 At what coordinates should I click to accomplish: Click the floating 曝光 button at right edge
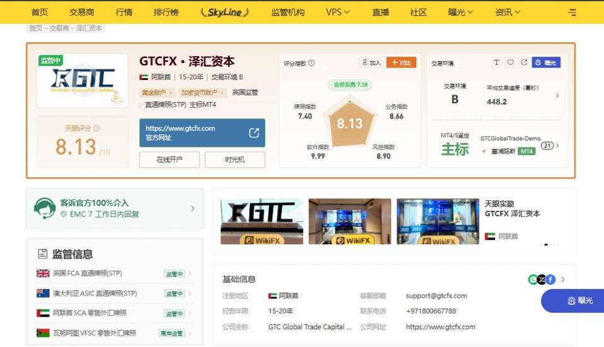[x=573, y=300]
